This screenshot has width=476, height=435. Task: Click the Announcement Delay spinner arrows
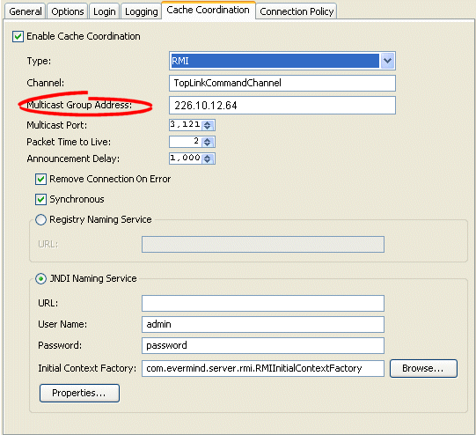(208, 159)
